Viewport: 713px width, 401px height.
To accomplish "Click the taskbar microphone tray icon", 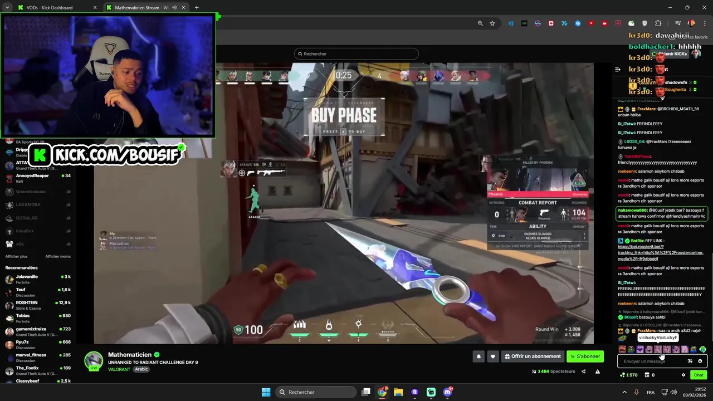I will (x=636, y=392).
